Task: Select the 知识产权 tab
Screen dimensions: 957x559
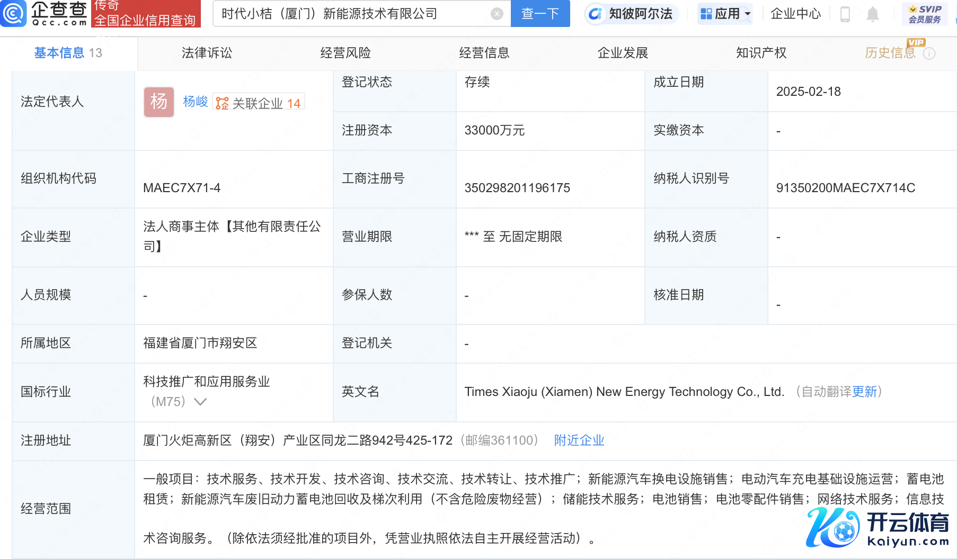Action: [761, 53]
